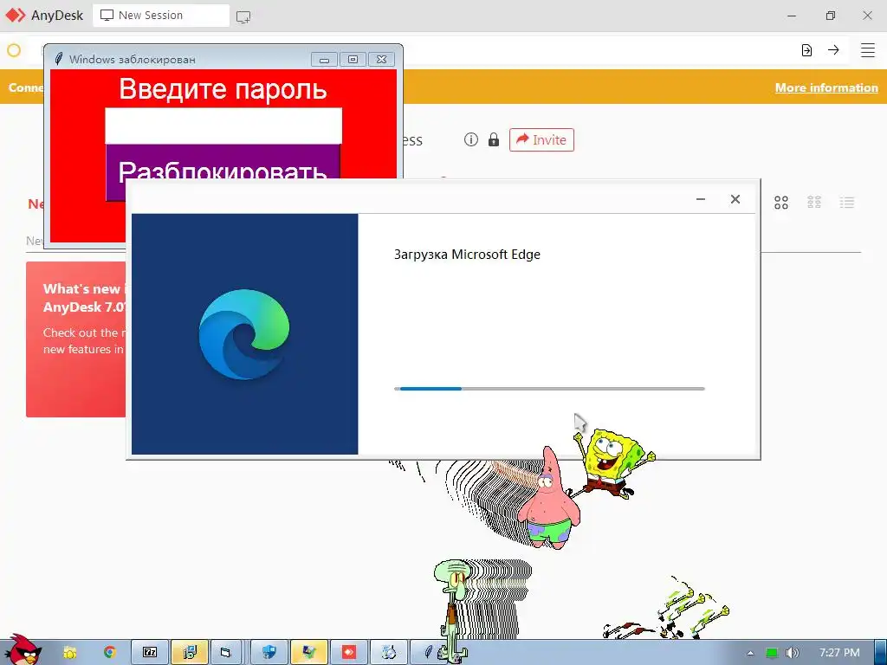Open 7-Zip from the taskbar
Screen dimensions: 887x665
[150, 653]
